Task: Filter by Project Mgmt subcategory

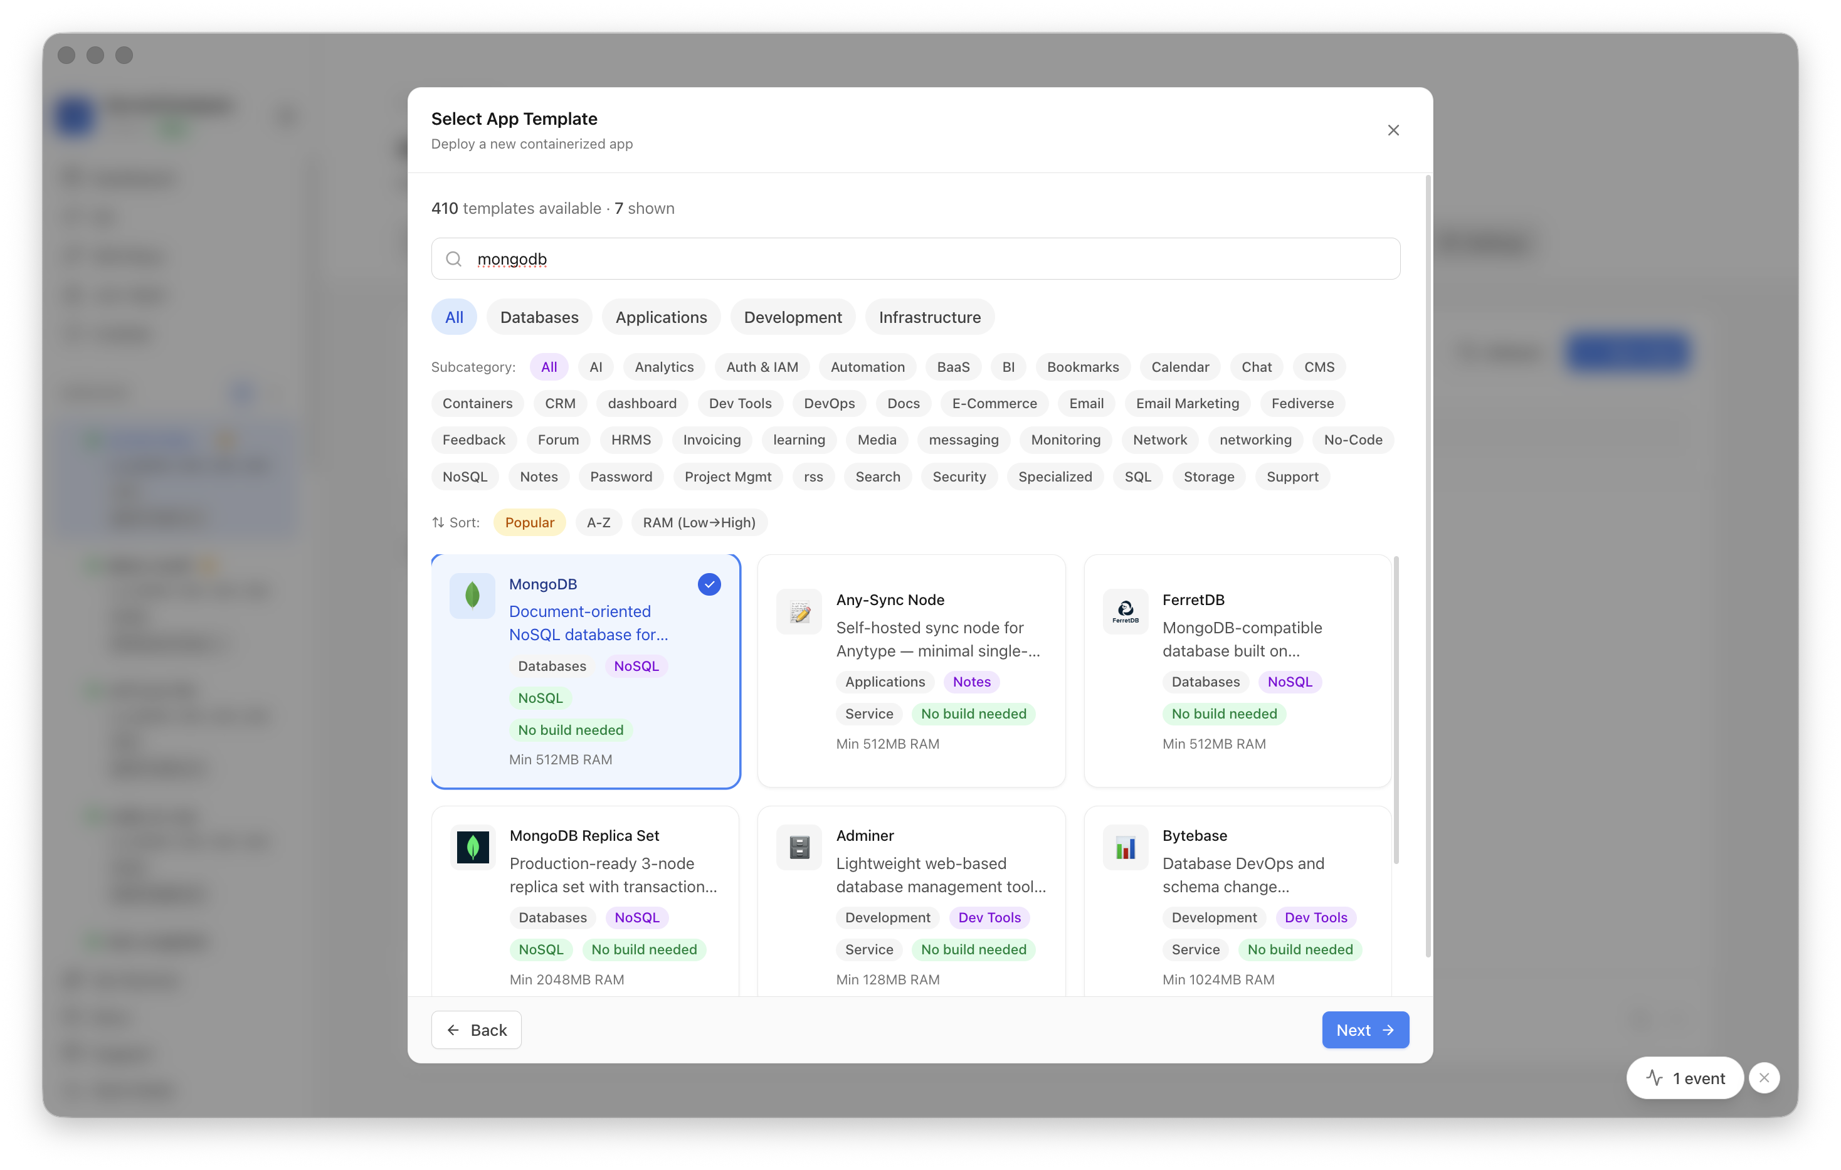Action: pyautogui.click(x=727, y=477)
